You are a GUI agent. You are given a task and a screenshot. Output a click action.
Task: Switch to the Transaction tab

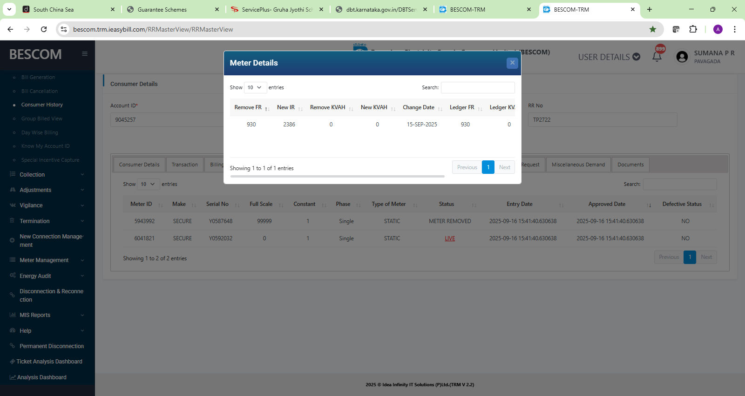tap(185, 165)
